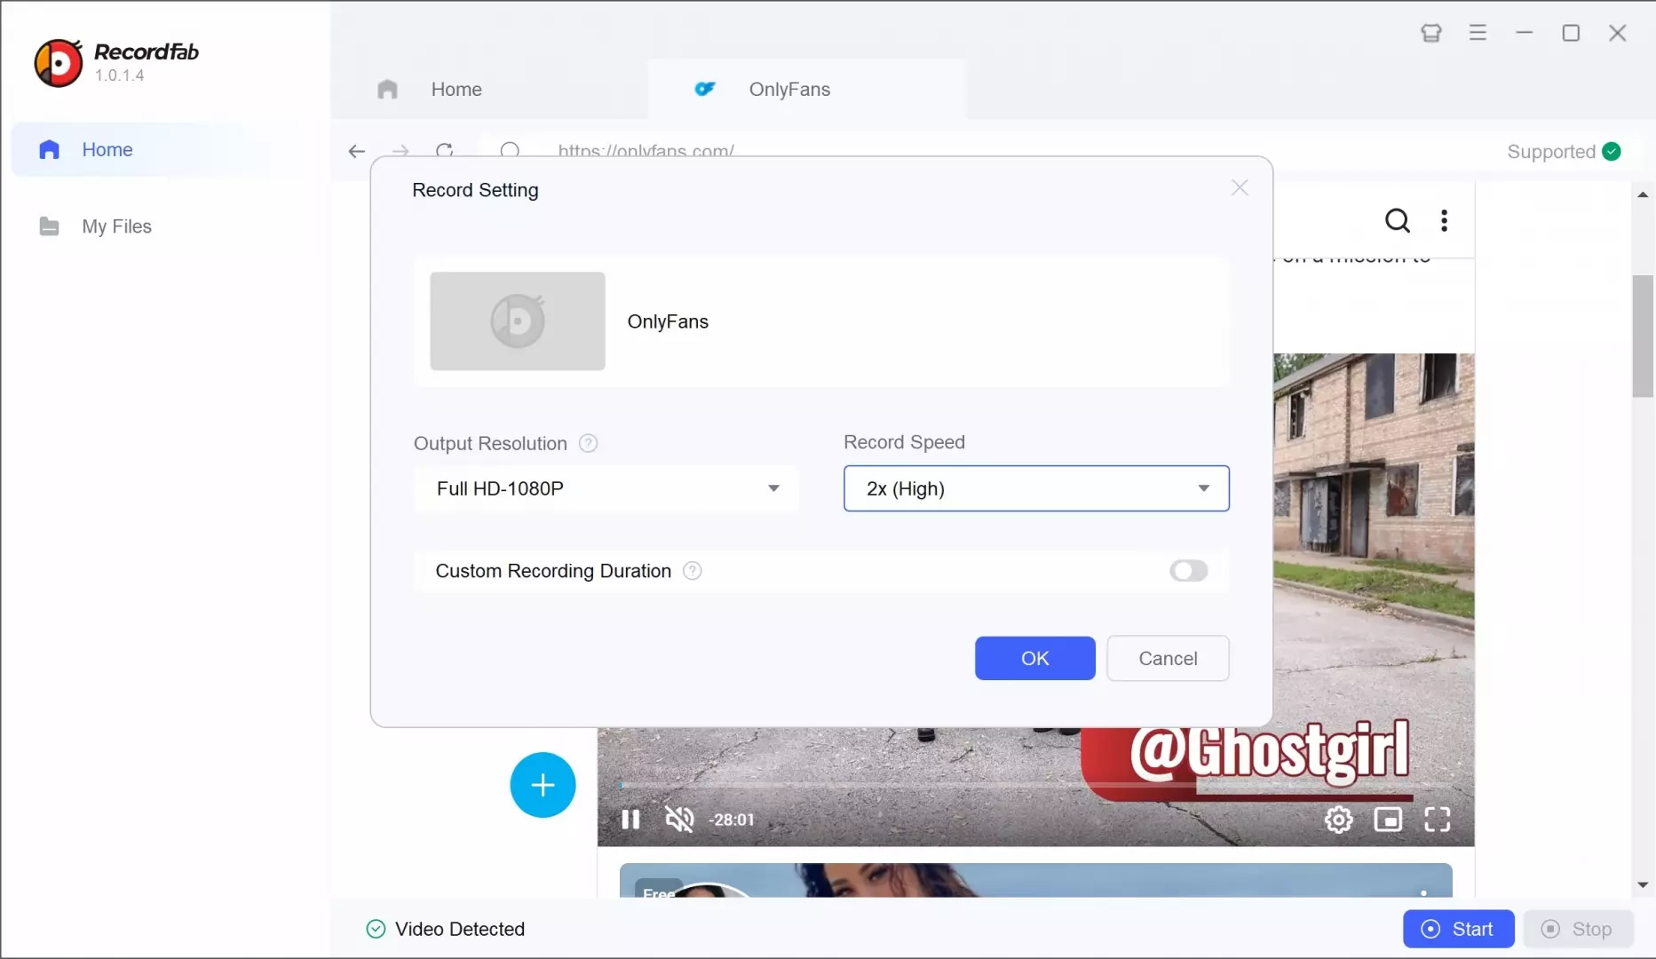Screen dimensions: 1656x959
Task: Open the Record Speed dropdown
Action: pos(1036,488)
